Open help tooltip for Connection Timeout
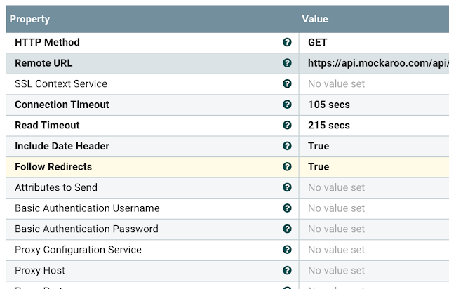This screenshot has height=289, width=449. click(287, 105)
